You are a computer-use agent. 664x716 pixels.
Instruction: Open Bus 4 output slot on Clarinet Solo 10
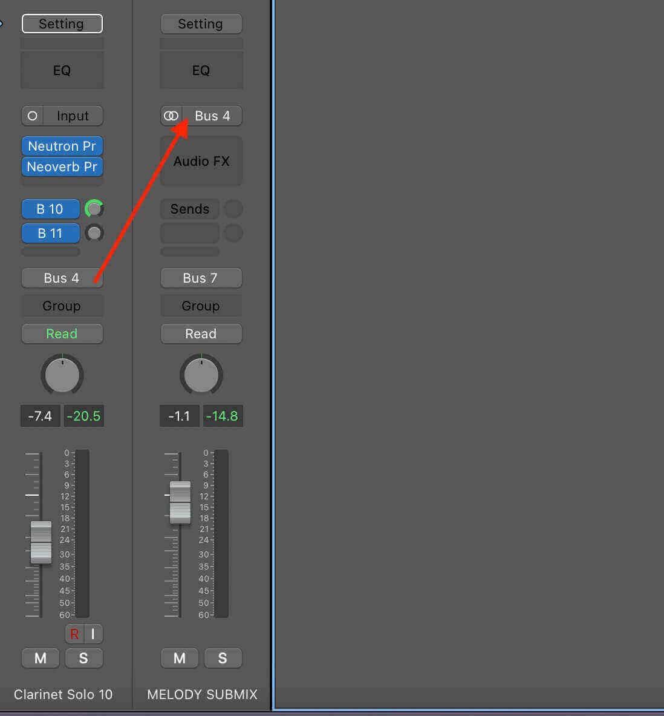[x=62, y=278]
